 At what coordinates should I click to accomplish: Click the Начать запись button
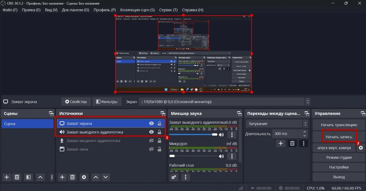(339, 137)
